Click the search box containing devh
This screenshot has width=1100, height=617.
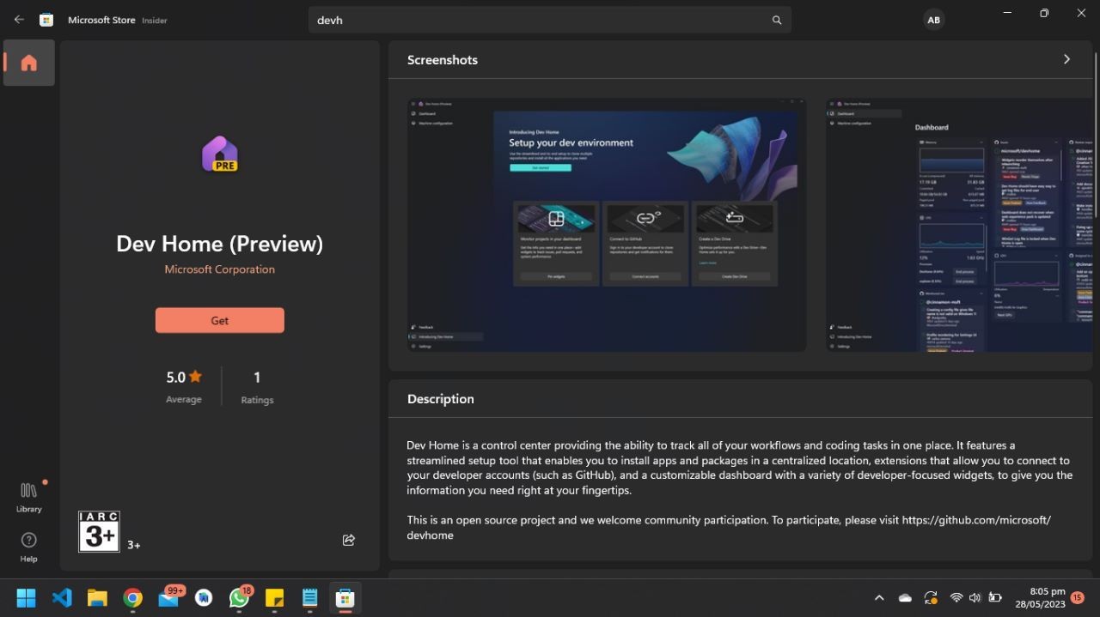550,20
